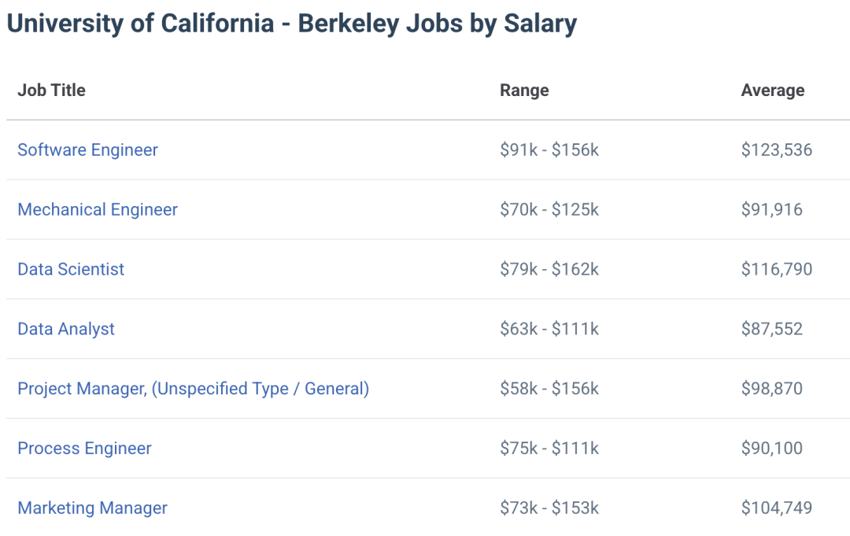Click the Berkeley Jobs by Salary heading
Viewport: 850px width, 536px height.
[291, 24]
